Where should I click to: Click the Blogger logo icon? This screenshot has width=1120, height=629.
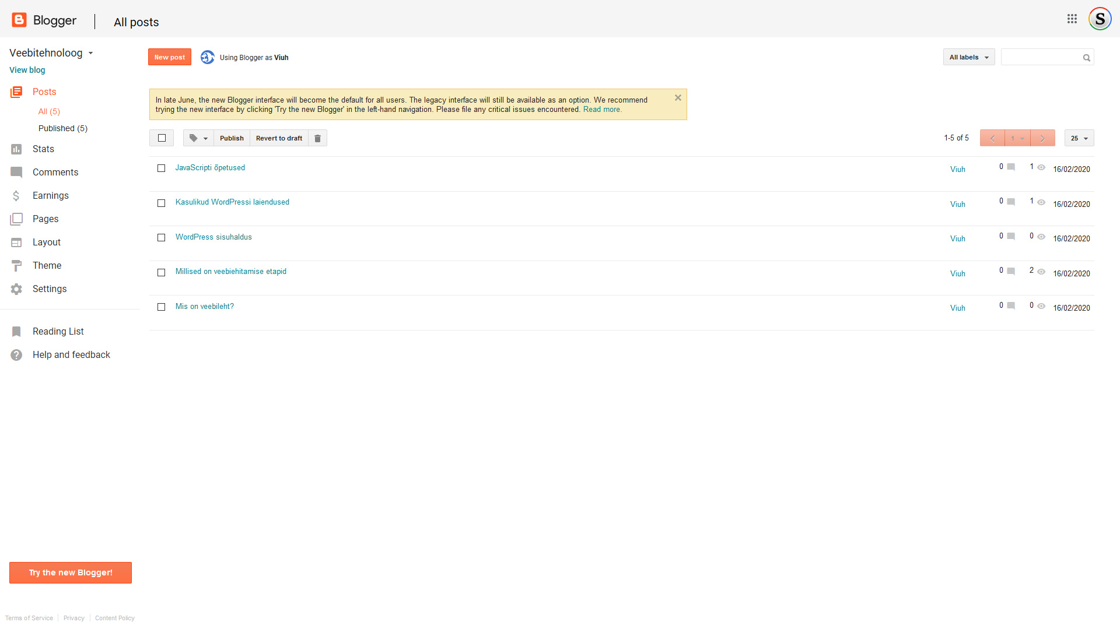[19, 20]
